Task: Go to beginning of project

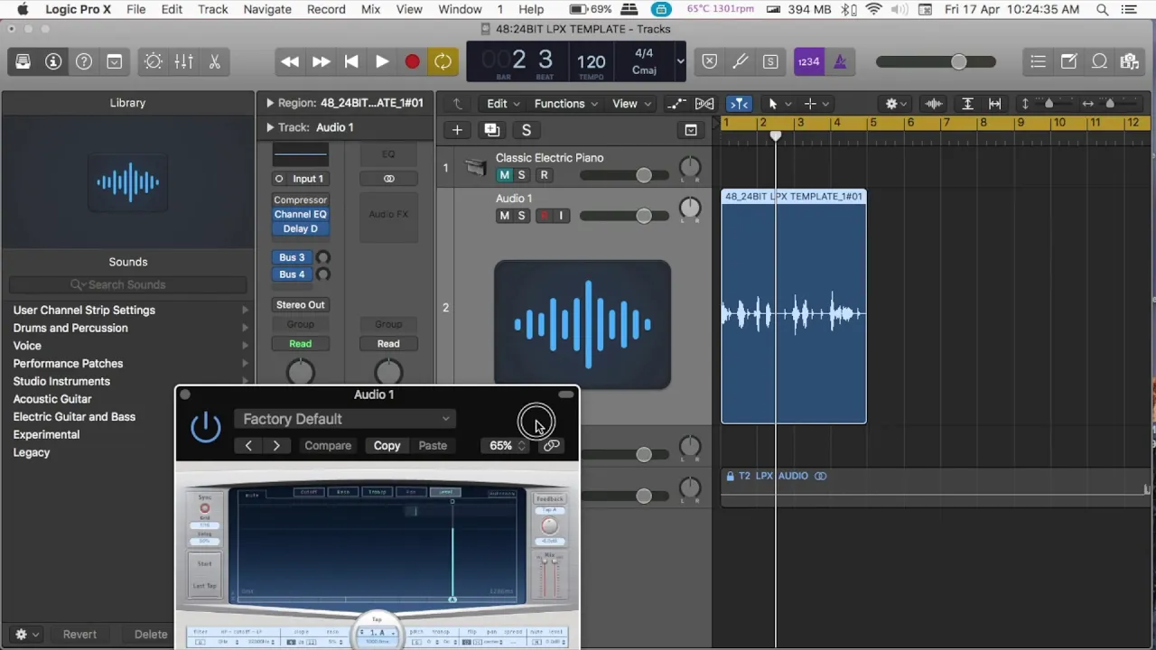Action: coord(351,61)
